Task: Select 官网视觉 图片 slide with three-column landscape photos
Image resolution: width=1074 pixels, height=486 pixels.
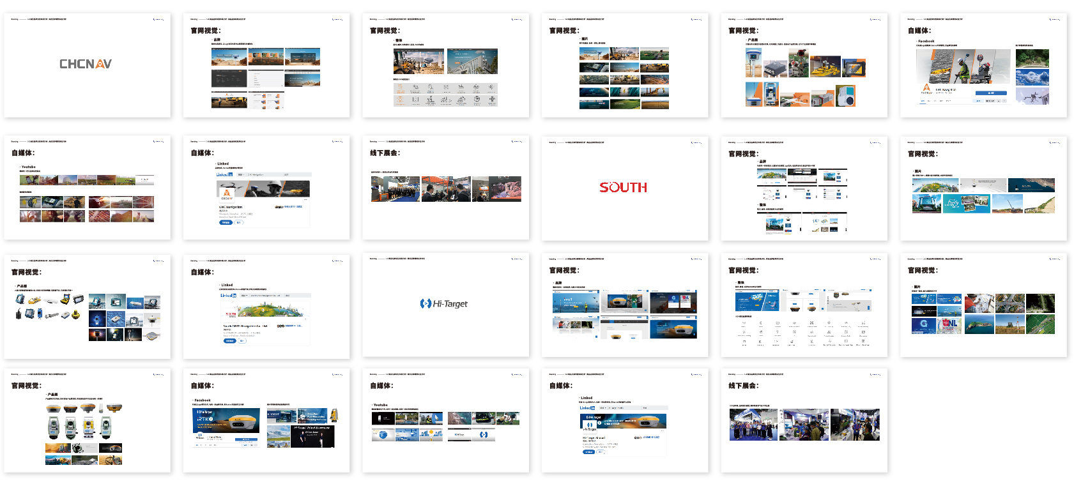Action: (625, 65)
